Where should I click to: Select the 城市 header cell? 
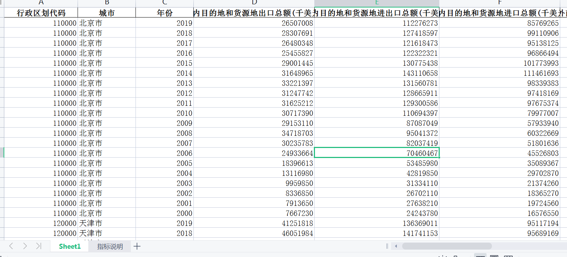pyautogui.click(x=107, y=13)
